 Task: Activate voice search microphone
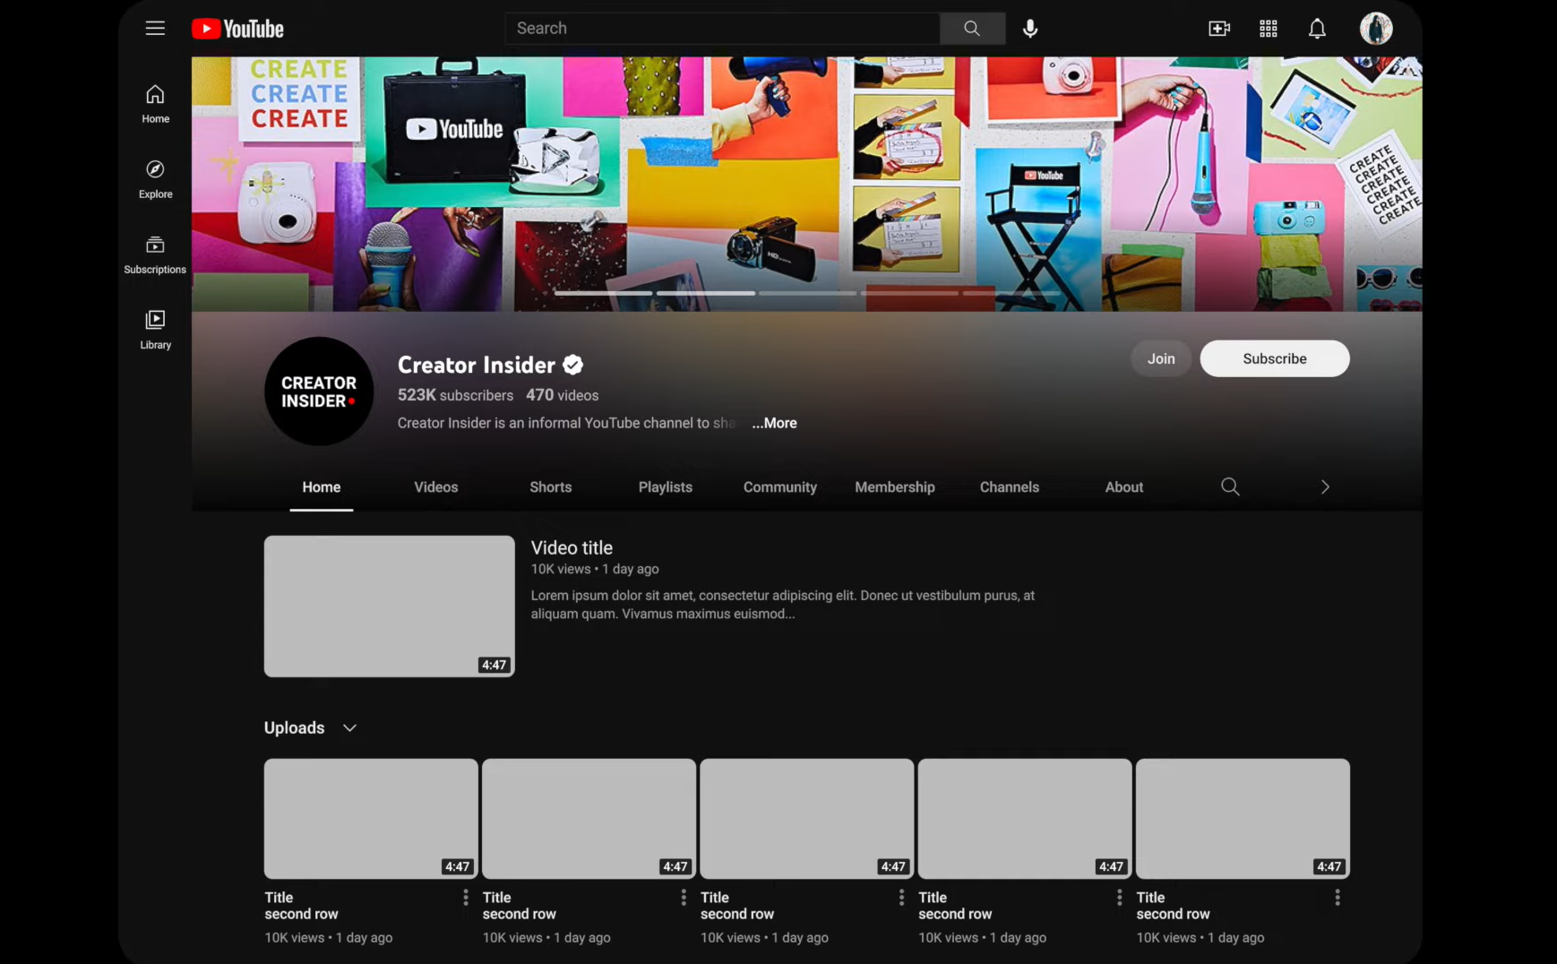pyautogui.click(x=1030, y=29)
